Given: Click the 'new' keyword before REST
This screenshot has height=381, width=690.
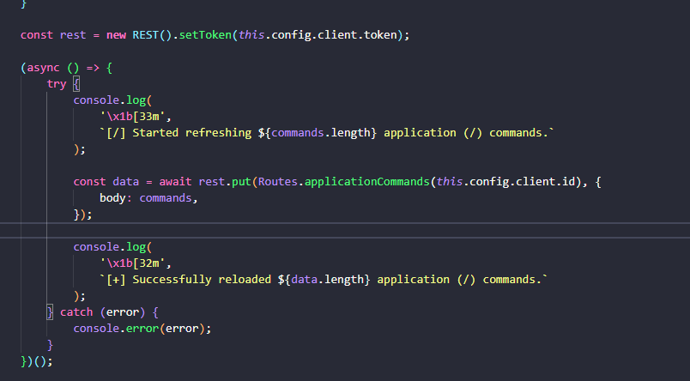Looking at the screenshot, I should click(x=116, y=35).
